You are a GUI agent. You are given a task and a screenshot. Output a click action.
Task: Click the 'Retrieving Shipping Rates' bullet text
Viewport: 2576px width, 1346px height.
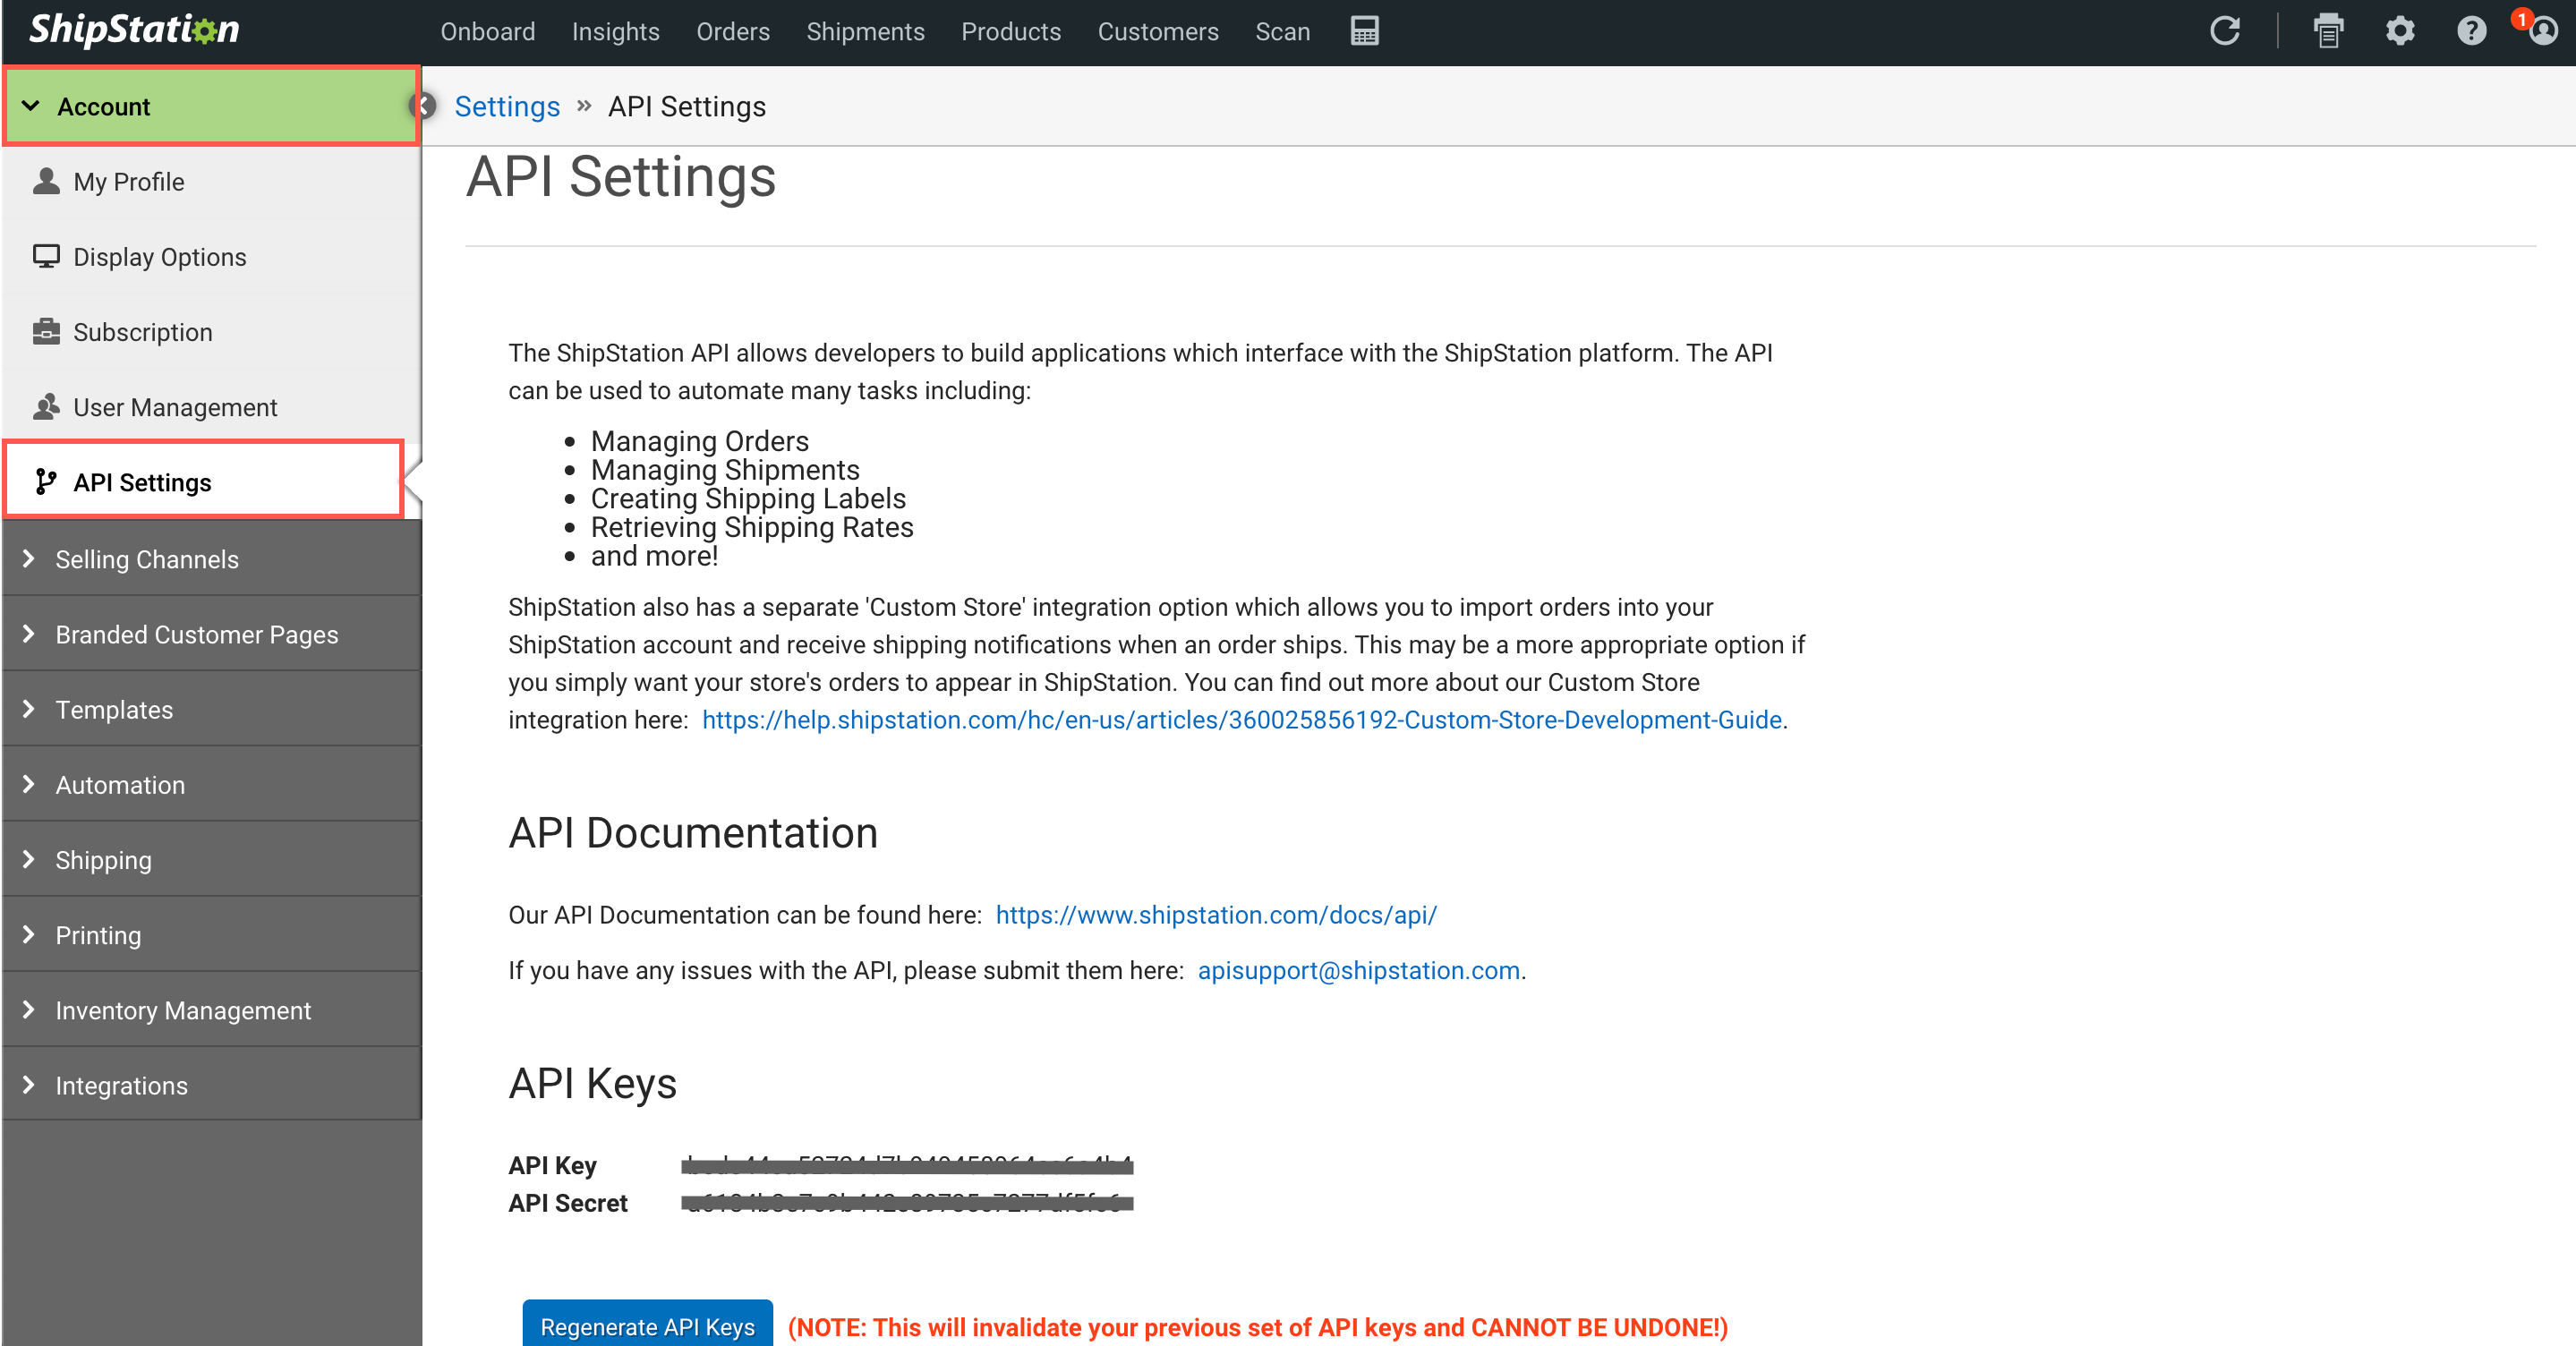click(x=752, y=527)
